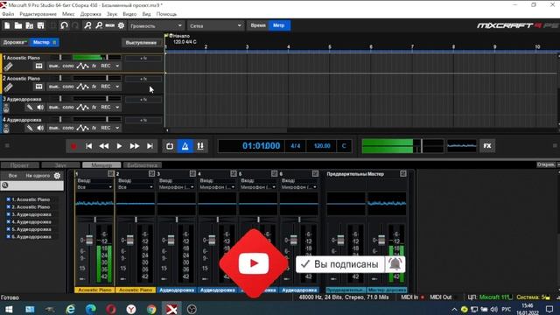Image resolution: width=560 pixels, height=315 pixels.
Task: Click Откреп. undock button
Action: coord(545,164)
